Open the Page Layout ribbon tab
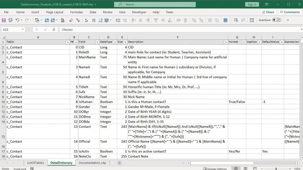Image resolution: width=303 pixels, height=170 pixels. (55, 12)
